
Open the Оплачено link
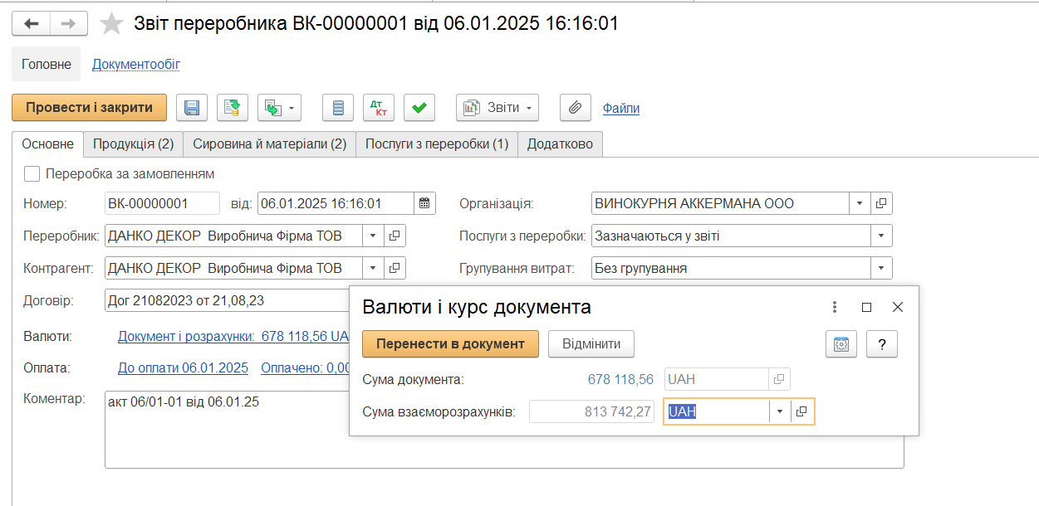tap(305, 367)
